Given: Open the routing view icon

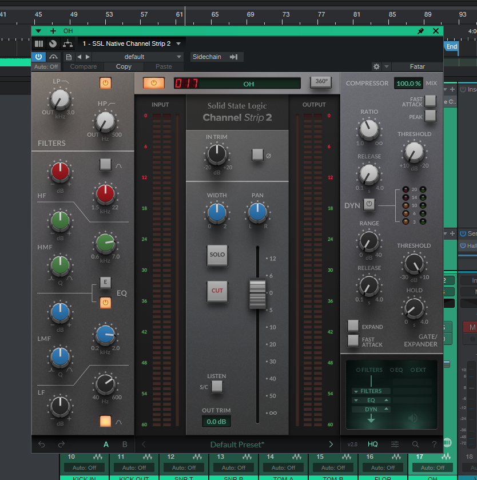Looking at the screenshot, I should (x=67, y=43).
